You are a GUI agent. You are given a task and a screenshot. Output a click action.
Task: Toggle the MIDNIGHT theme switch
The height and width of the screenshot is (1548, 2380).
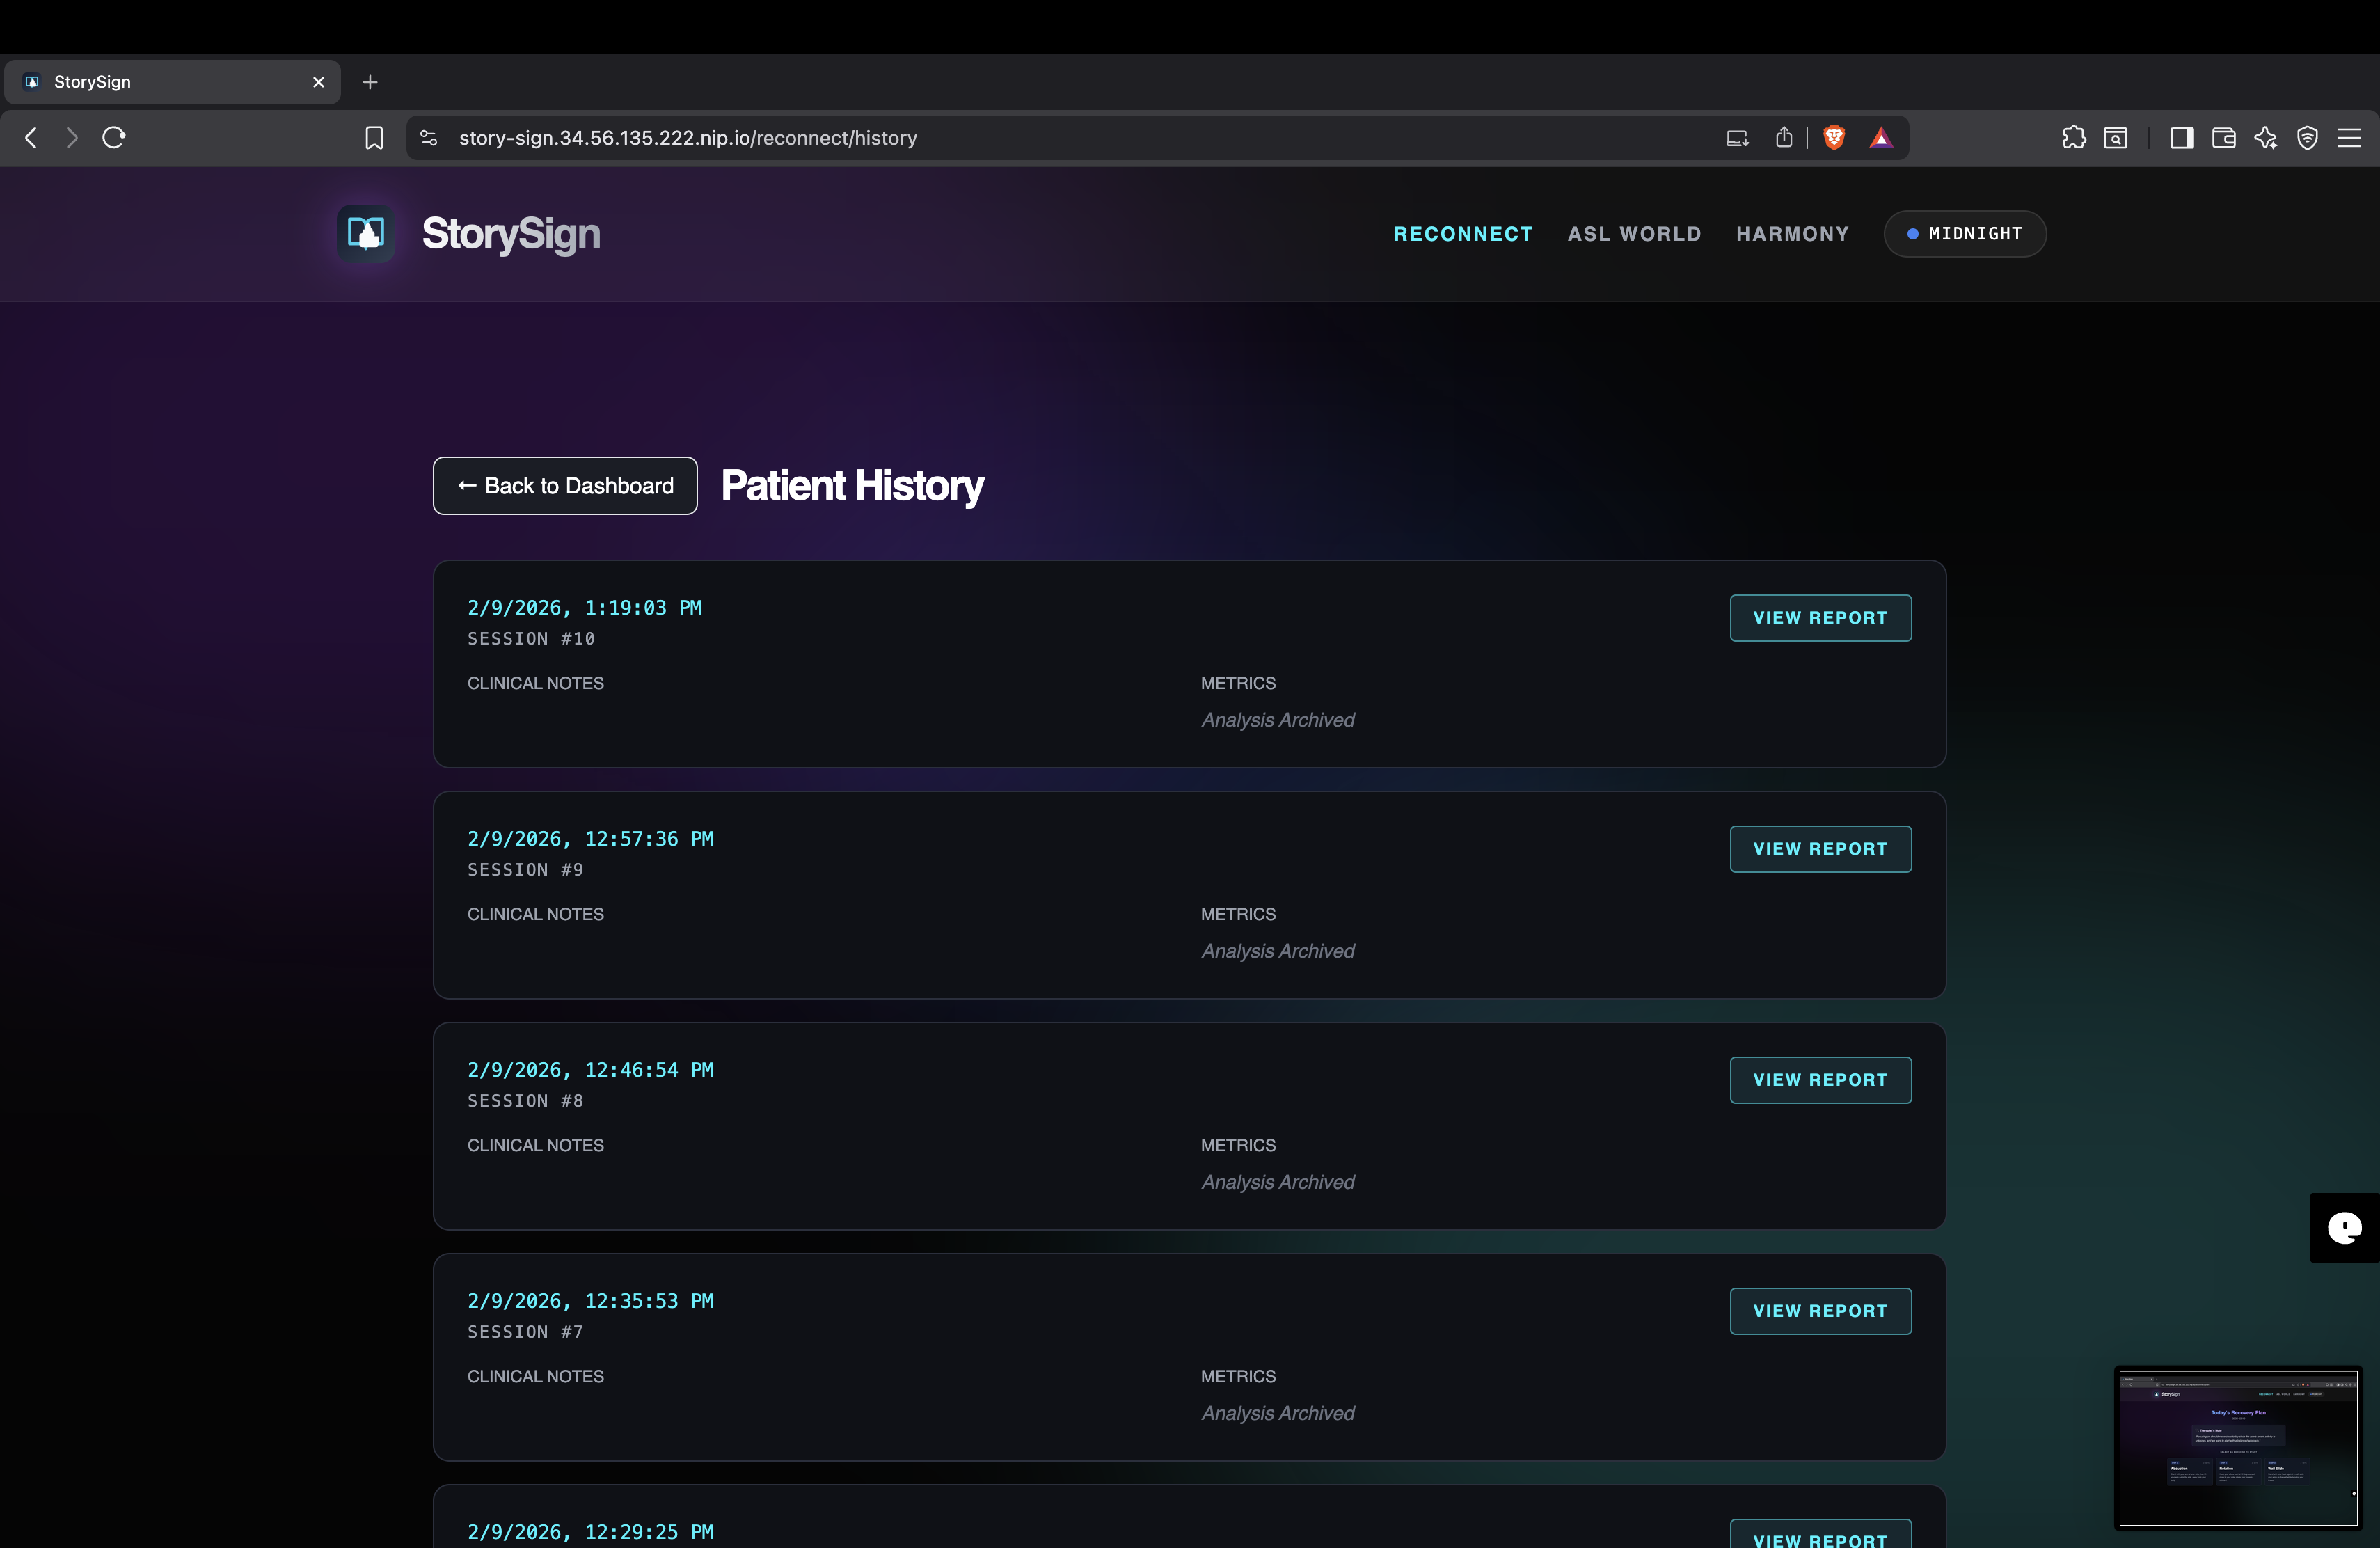[x=1964, y=233]
